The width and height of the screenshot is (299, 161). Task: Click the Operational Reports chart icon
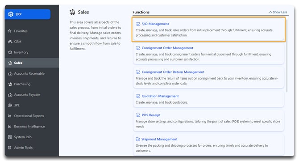click(x=9, y=116)
